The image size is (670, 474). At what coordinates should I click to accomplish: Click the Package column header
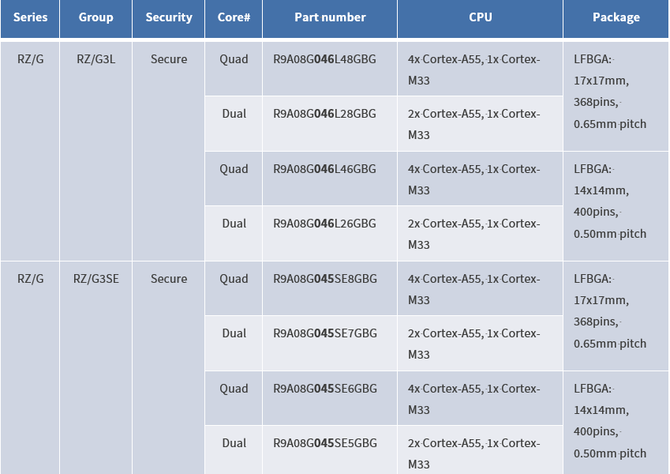[x=616, y=17]
